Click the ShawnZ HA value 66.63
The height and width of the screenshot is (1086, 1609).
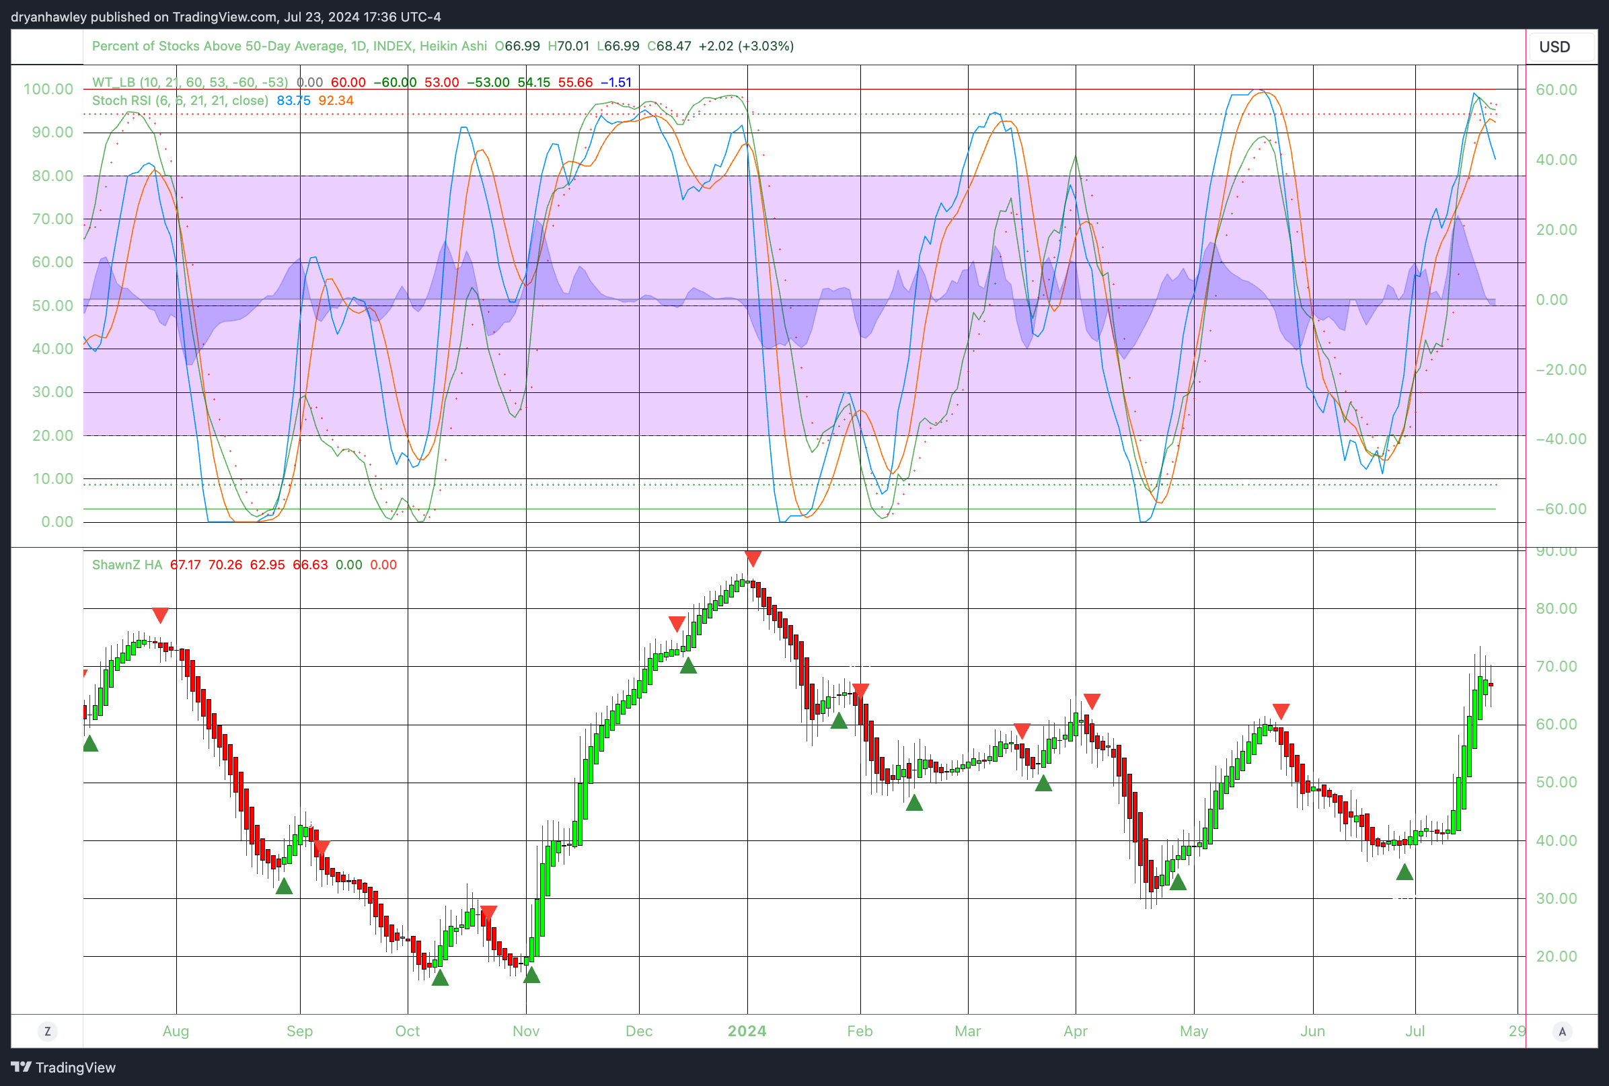310,565
